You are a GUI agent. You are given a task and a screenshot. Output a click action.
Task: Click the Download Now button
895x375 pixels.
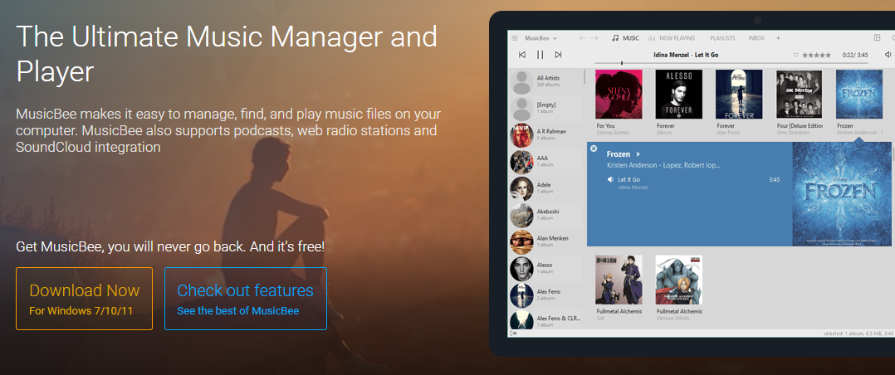tap(84, 299)
